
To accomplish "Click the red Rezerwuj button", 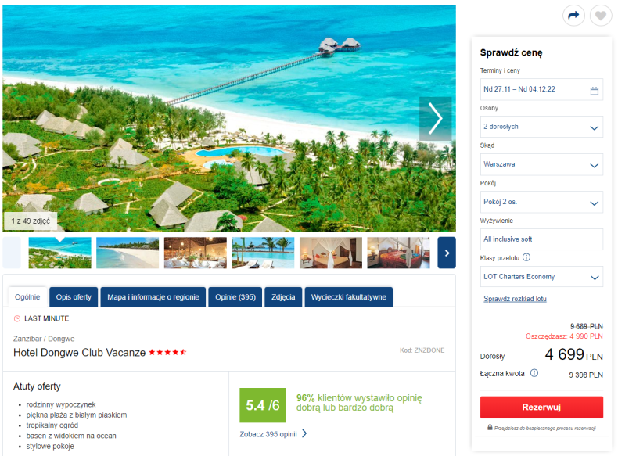I will (x=541, y=408).
